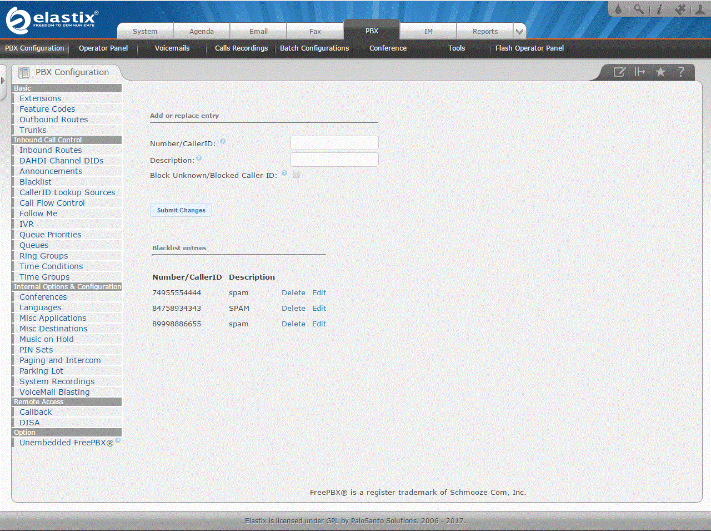Expand the left side panel arrow
The width and height of the screenshot is (711, 531).
coord(3,81)
